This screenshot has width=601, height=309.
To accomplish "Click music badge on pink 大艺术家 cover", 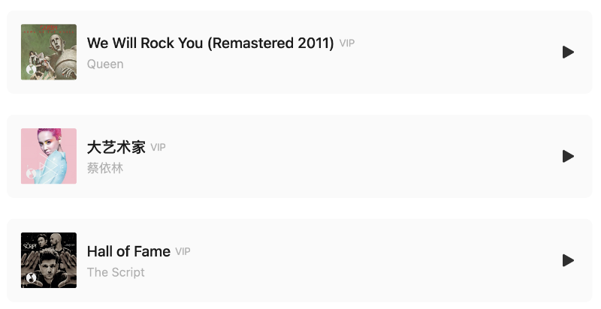I will [x=31, y=175].
